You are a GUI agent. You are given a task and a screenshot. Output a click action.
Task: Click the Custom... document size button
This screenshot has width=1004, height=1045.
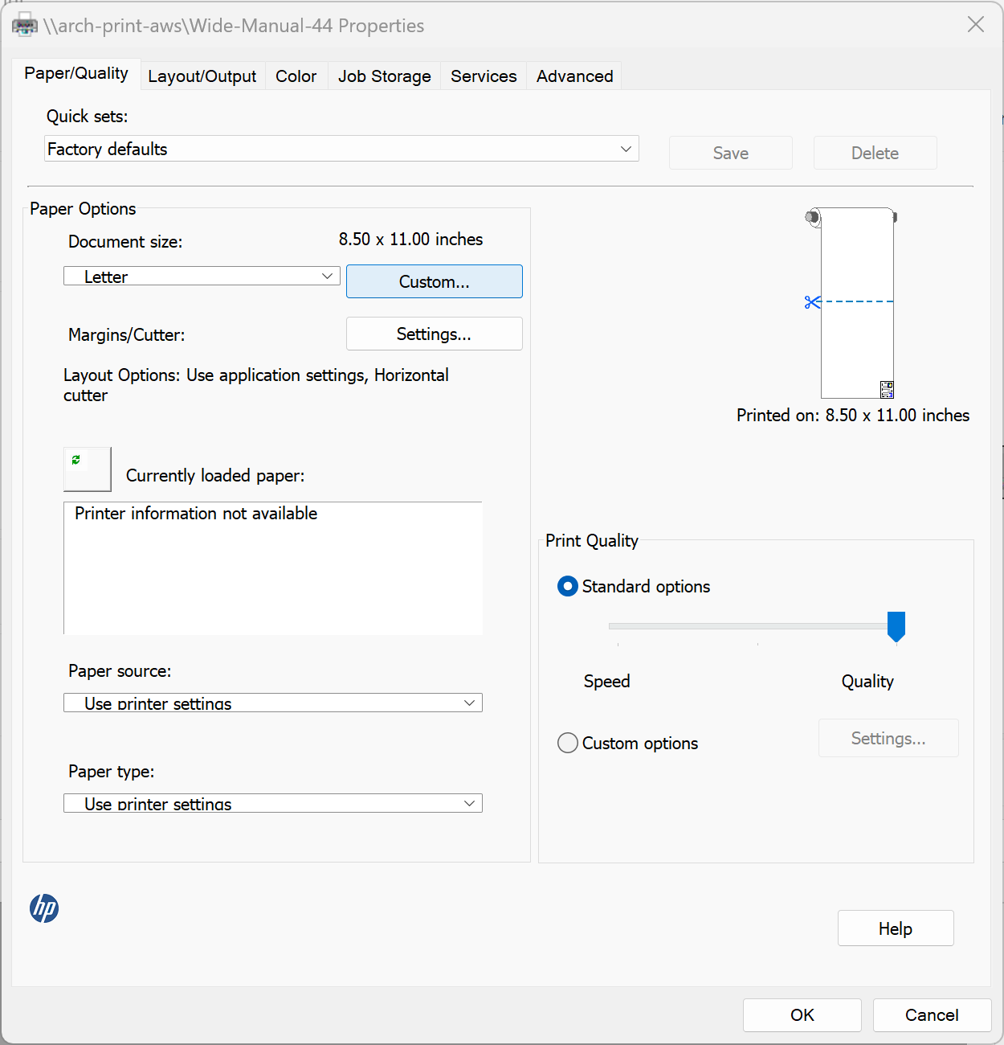(435, 281)
